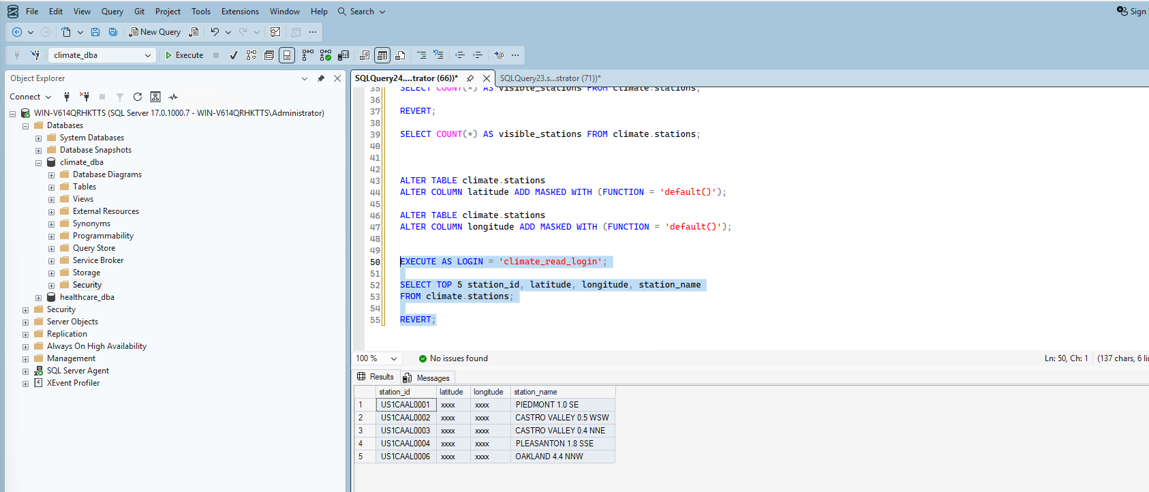Viewport: 1149px width, 492px height.
Task: Open the undo history dropdown arrow
Action: point(228,32)
